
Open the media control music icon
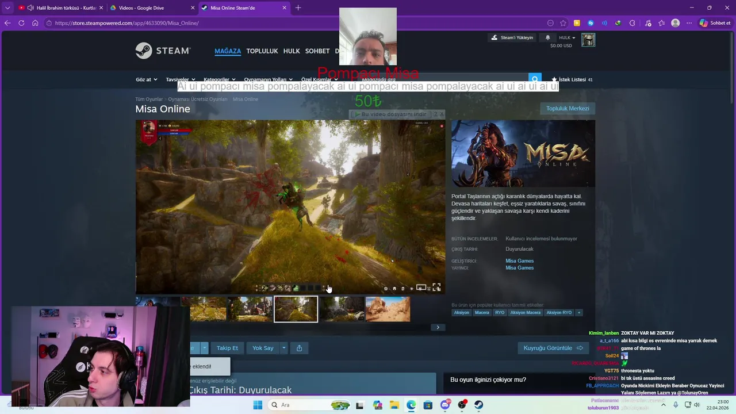(648, 23)
